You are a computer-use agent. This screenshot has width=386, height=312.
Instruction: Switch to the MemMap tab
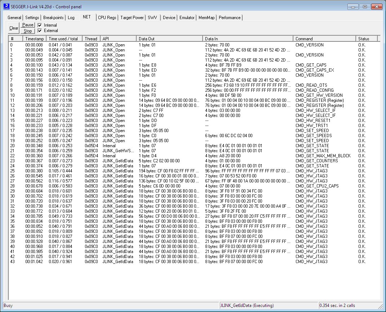tap(207, 18)
